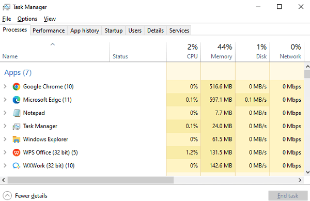This screenshot has height=201, width=310.
Task: Expand the Windows Explorer process entry
Action: click(5, 140)
